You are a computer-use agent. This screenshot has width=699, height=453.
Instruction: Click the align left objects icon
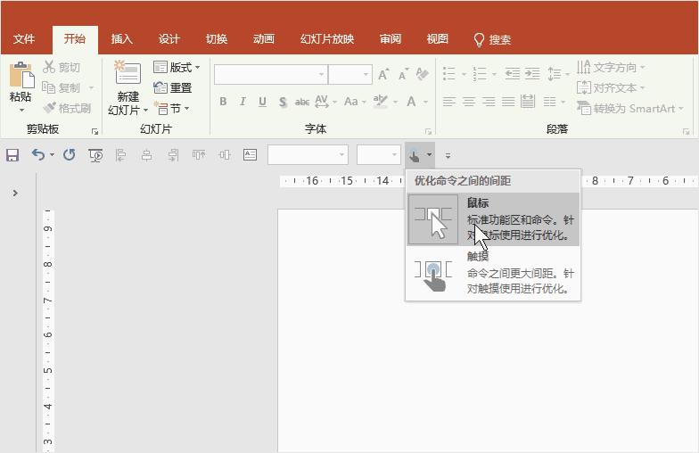(120, 155)
